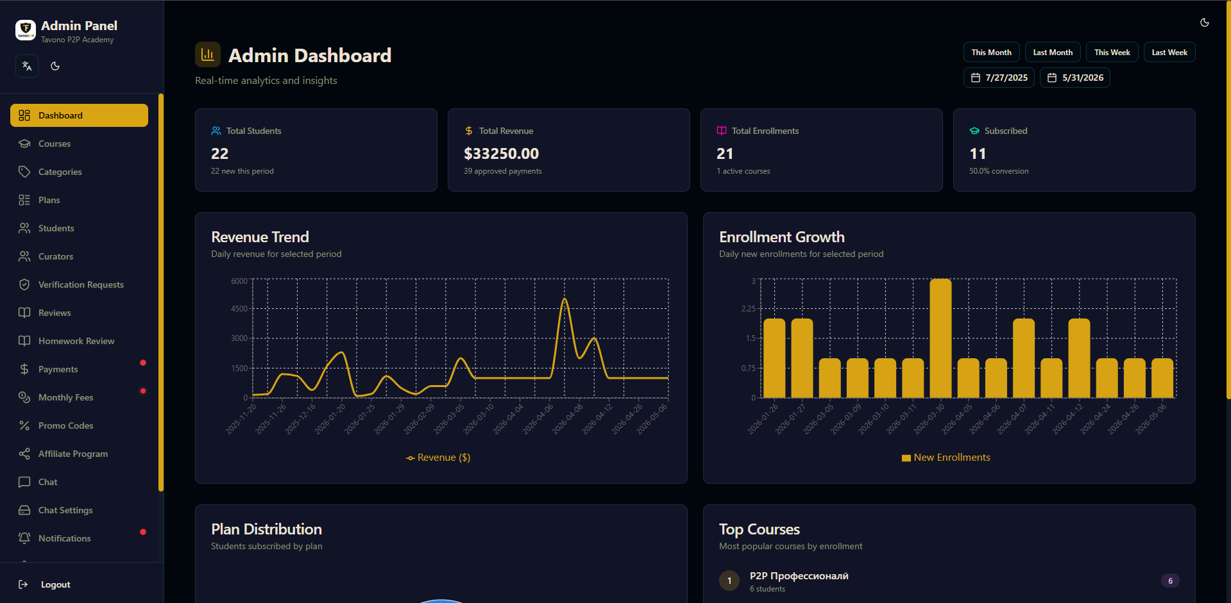This screenshot has height=603, width=1231.
Task: Toggle Revenue ($) legend series
Action: point(438,458)
